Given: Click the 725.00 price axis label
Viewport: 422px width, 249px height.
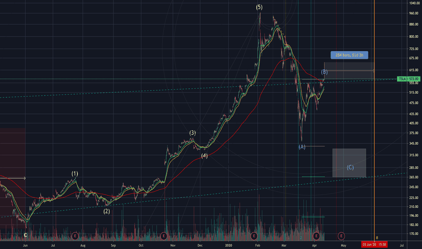Looking at the screenshot, I should [x=414, y=49].
